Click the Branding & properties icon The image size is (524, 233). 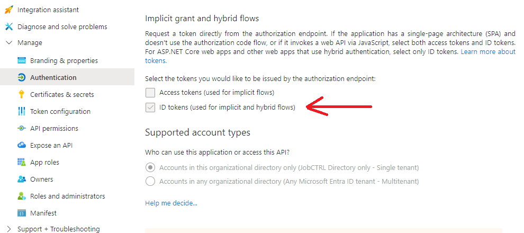22,61
